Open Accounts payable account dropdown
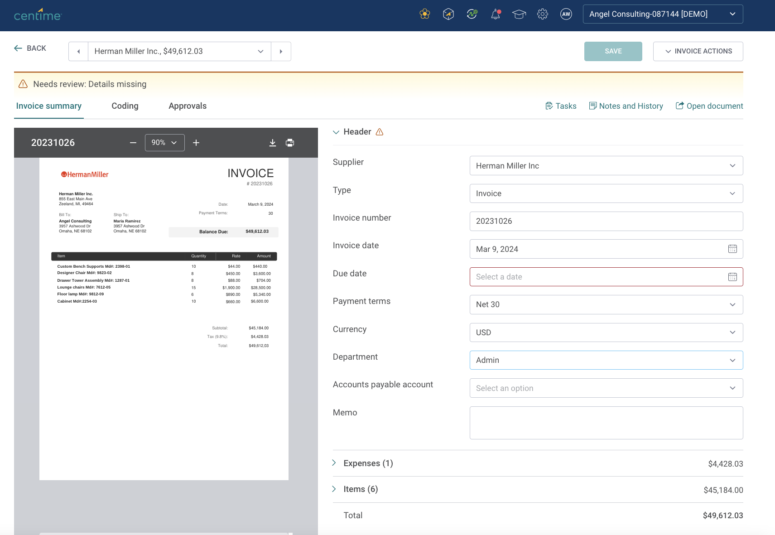The height and width of the screenshot is (535, 775). pos(606,388)
